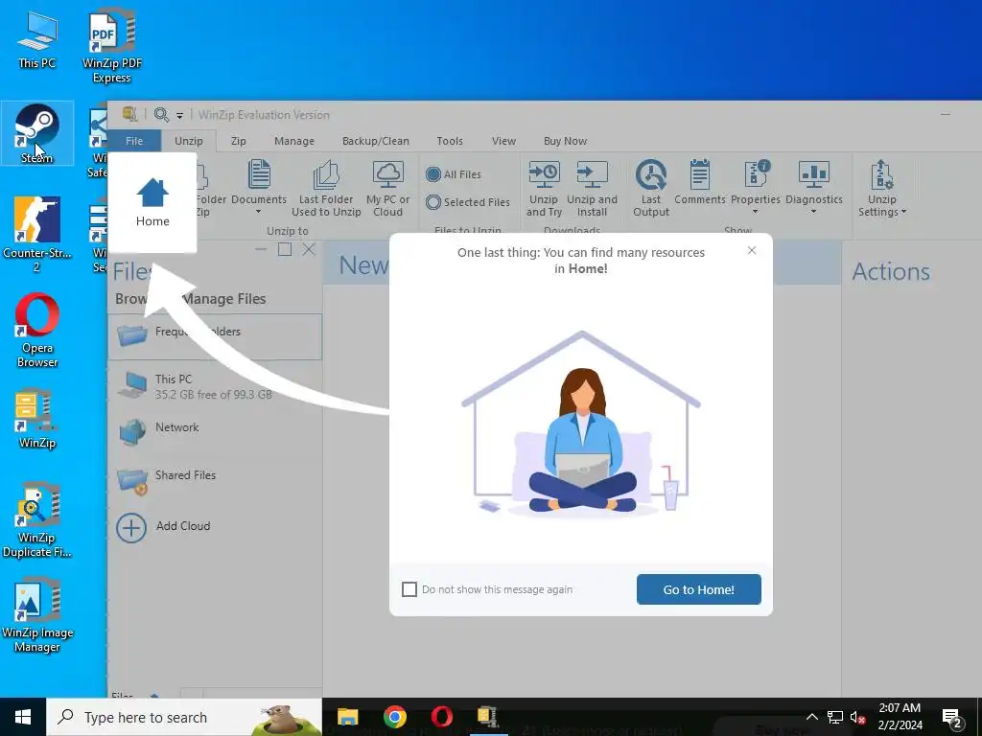Select the Frequent Folders entry

(x=215, y=336)
